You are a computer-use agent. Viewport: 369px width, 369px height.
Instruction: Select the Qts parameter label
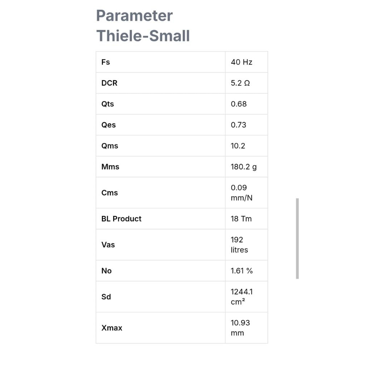(x=108, y=104)
